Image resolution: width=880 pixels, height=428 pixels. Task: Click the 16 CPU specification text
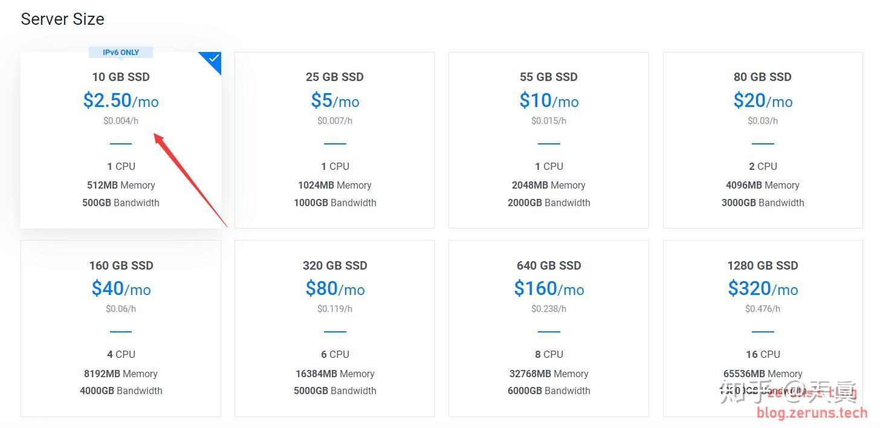763,354
